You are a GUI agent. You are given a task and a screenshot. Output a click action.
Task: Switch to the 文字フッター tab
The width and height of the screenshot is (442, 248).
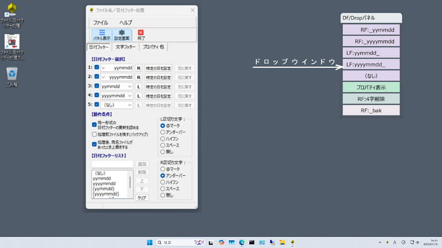[125, 47]
